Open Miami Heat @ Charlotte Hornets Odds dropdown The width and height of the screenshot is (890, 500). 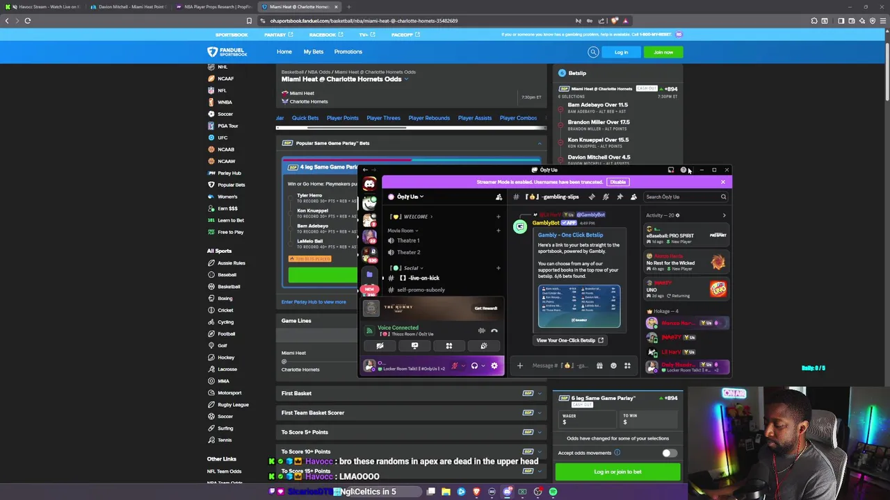[x=406, y=79]
